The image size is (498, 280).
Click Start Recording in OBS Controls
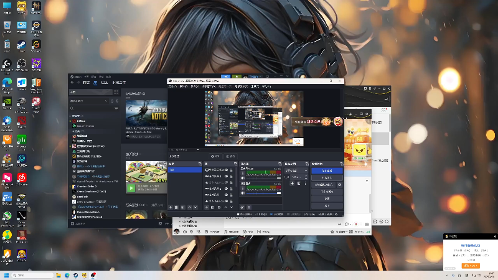327,178
